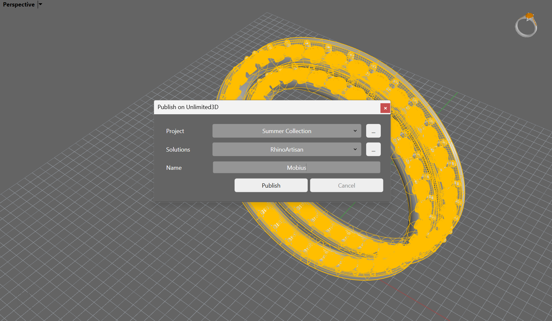Click the Perspective viewport title
Image resolution: width=552 pixels, height=321 pixels.
(19, 5)
